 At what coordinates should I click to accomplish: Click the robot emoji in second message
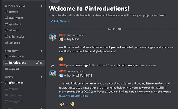(61, 76)
